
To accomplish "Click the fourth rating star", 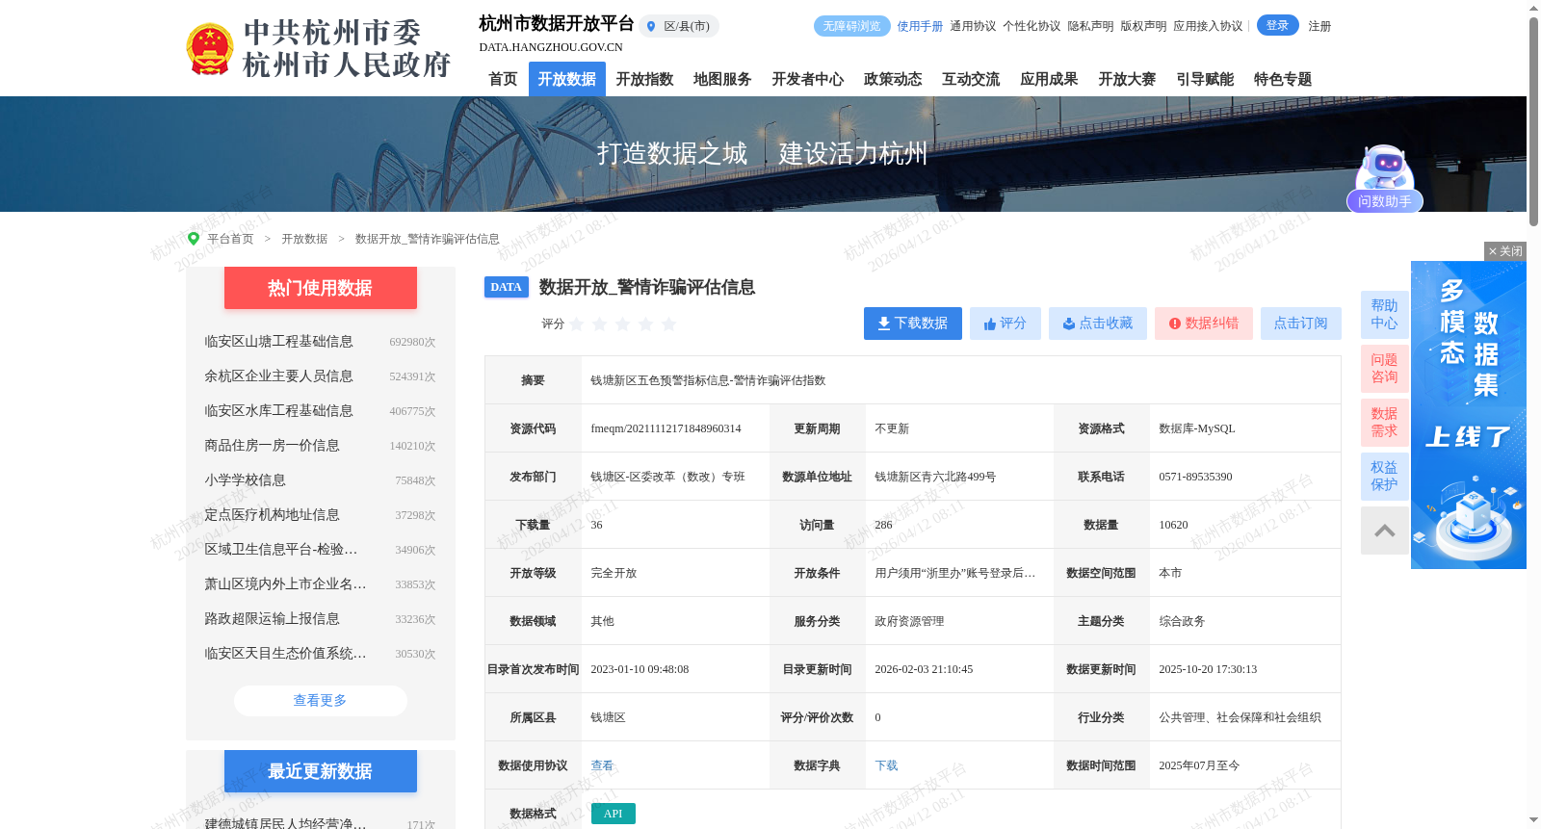I will [x=646, y=324].
